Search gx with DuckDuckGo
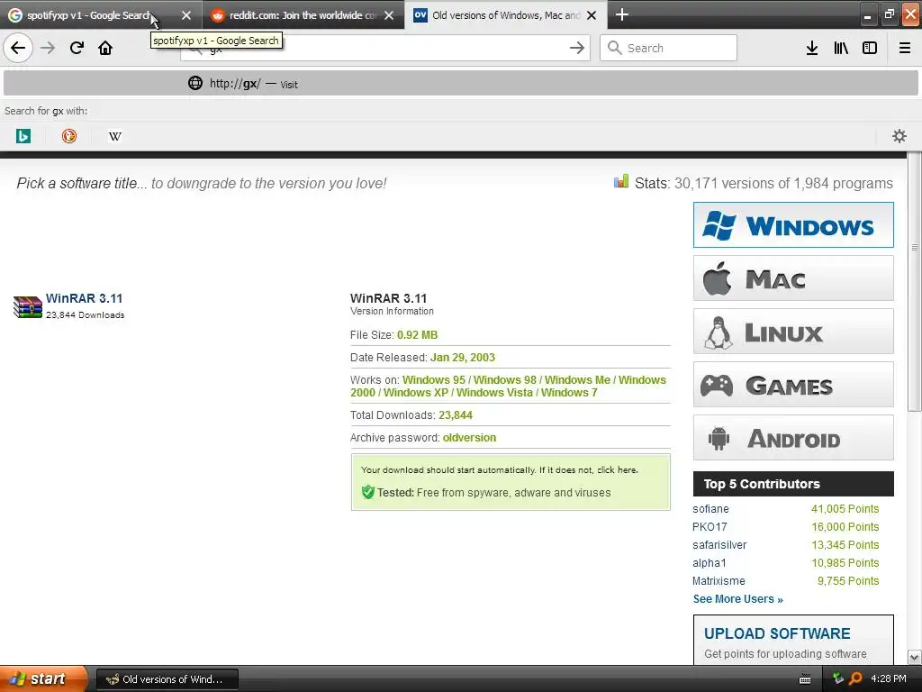This screenshot has height=692, width=922. (68, 137)
